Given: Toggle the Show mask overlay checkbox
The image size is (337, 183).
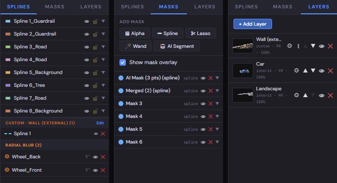Looking at the screenshot, I should 122,63.
